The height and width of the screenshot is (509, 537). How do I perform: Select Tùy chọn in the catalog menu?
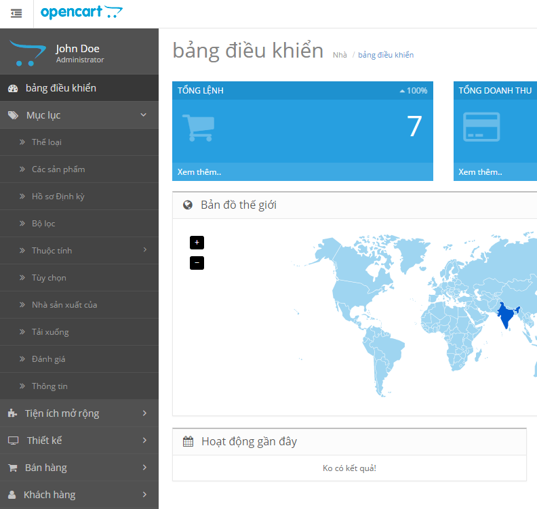[79, 278]
